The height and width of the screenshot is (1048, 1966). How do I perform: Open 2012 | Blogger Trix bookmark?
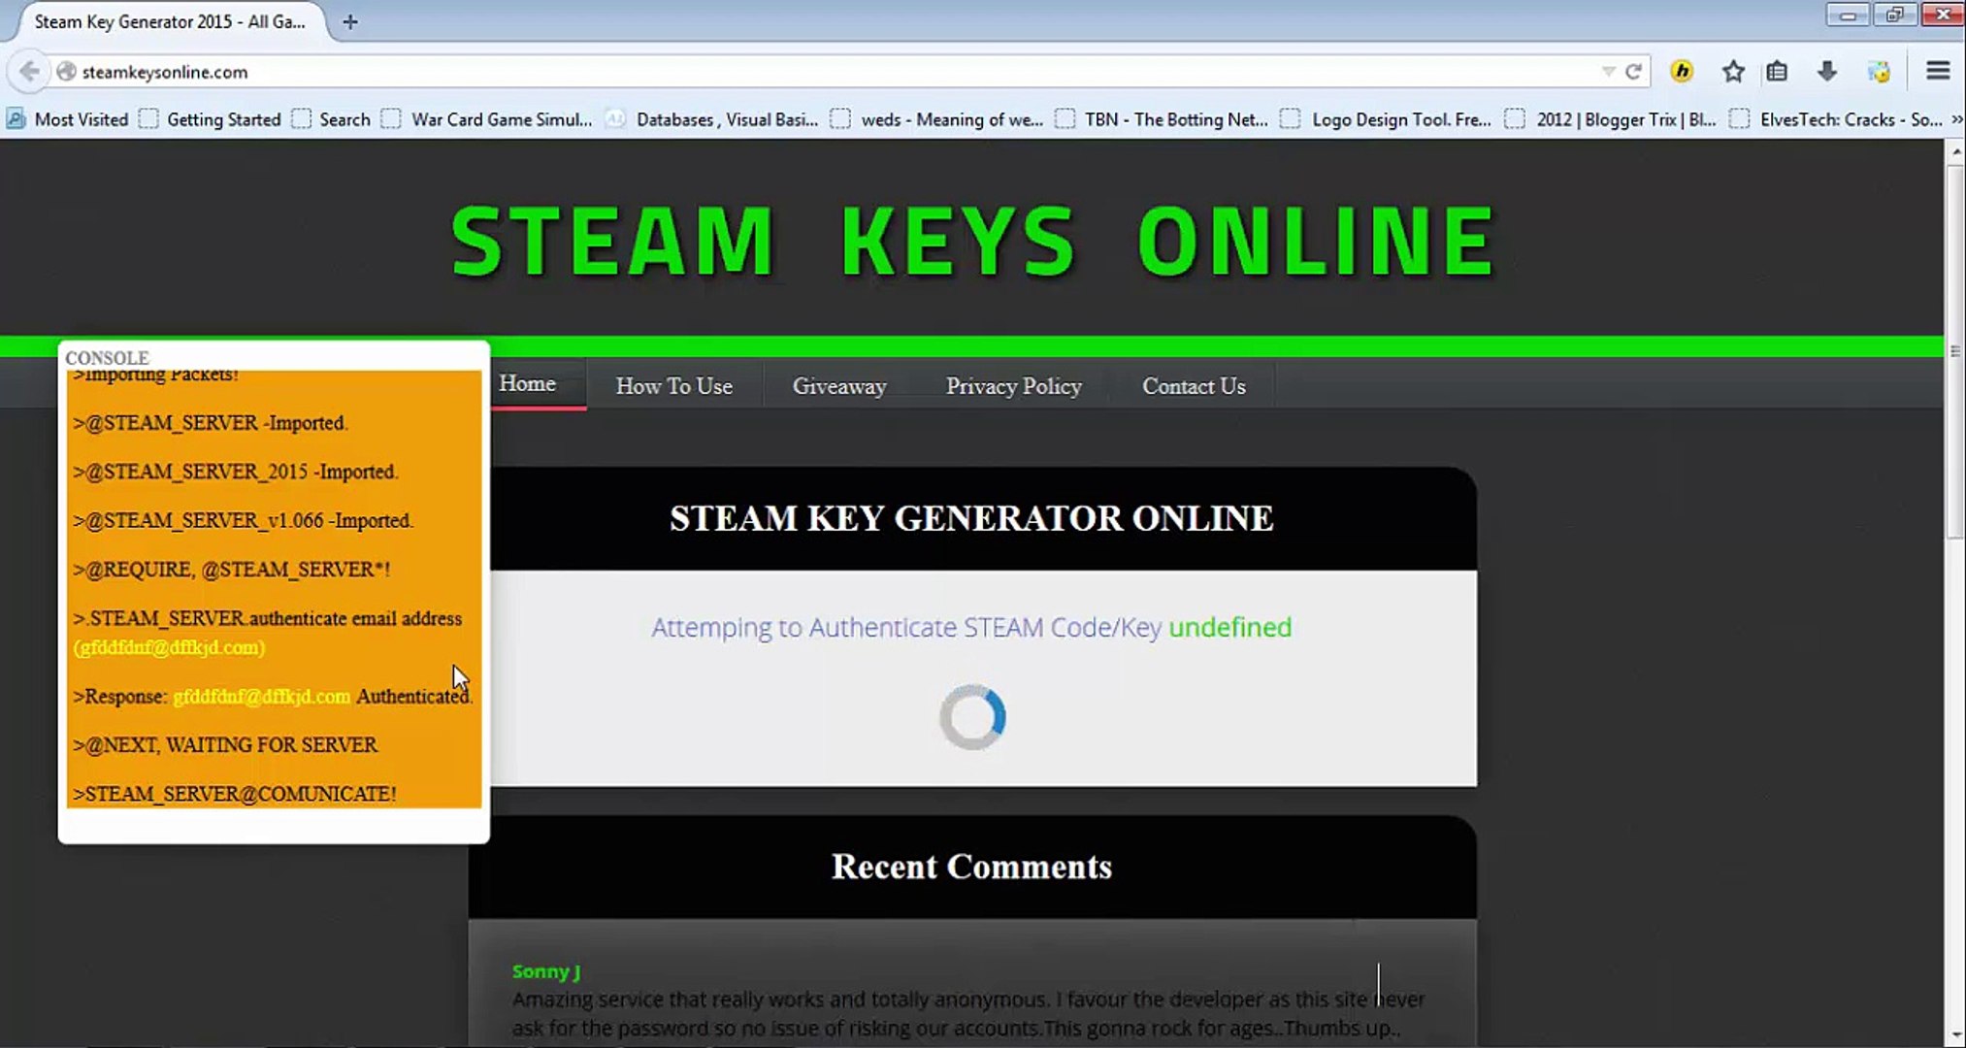coord(1611,119)
